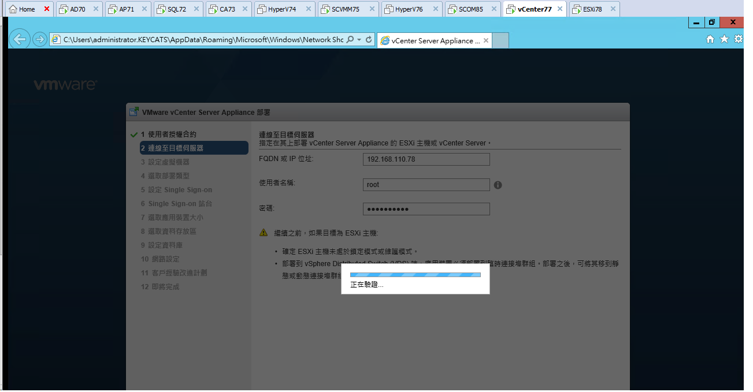The height and width of the screenshot is (392, 753).
Task: Close the AP71 tab
Action: point(144,9)
